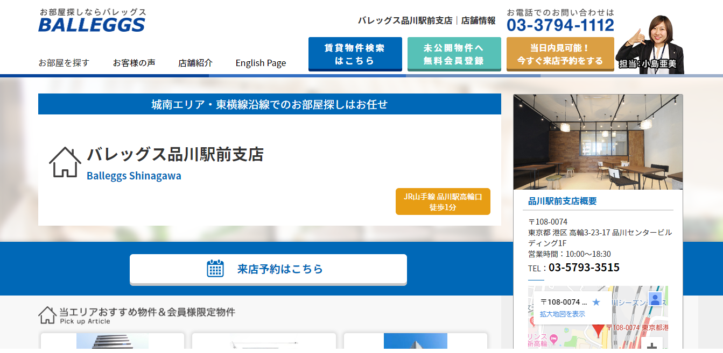Click the header phone number 03-3794-1112
Viewport: 723px width, 353px height.
tap(560, 25)
